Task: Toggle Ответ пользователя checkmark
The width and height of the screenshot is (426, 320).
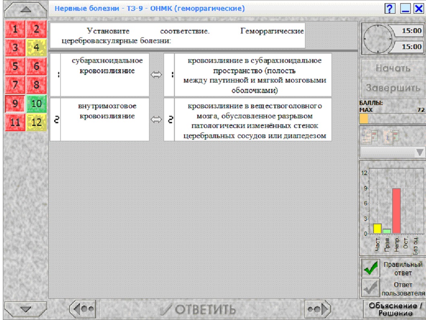Action: (x=371, y=288)
